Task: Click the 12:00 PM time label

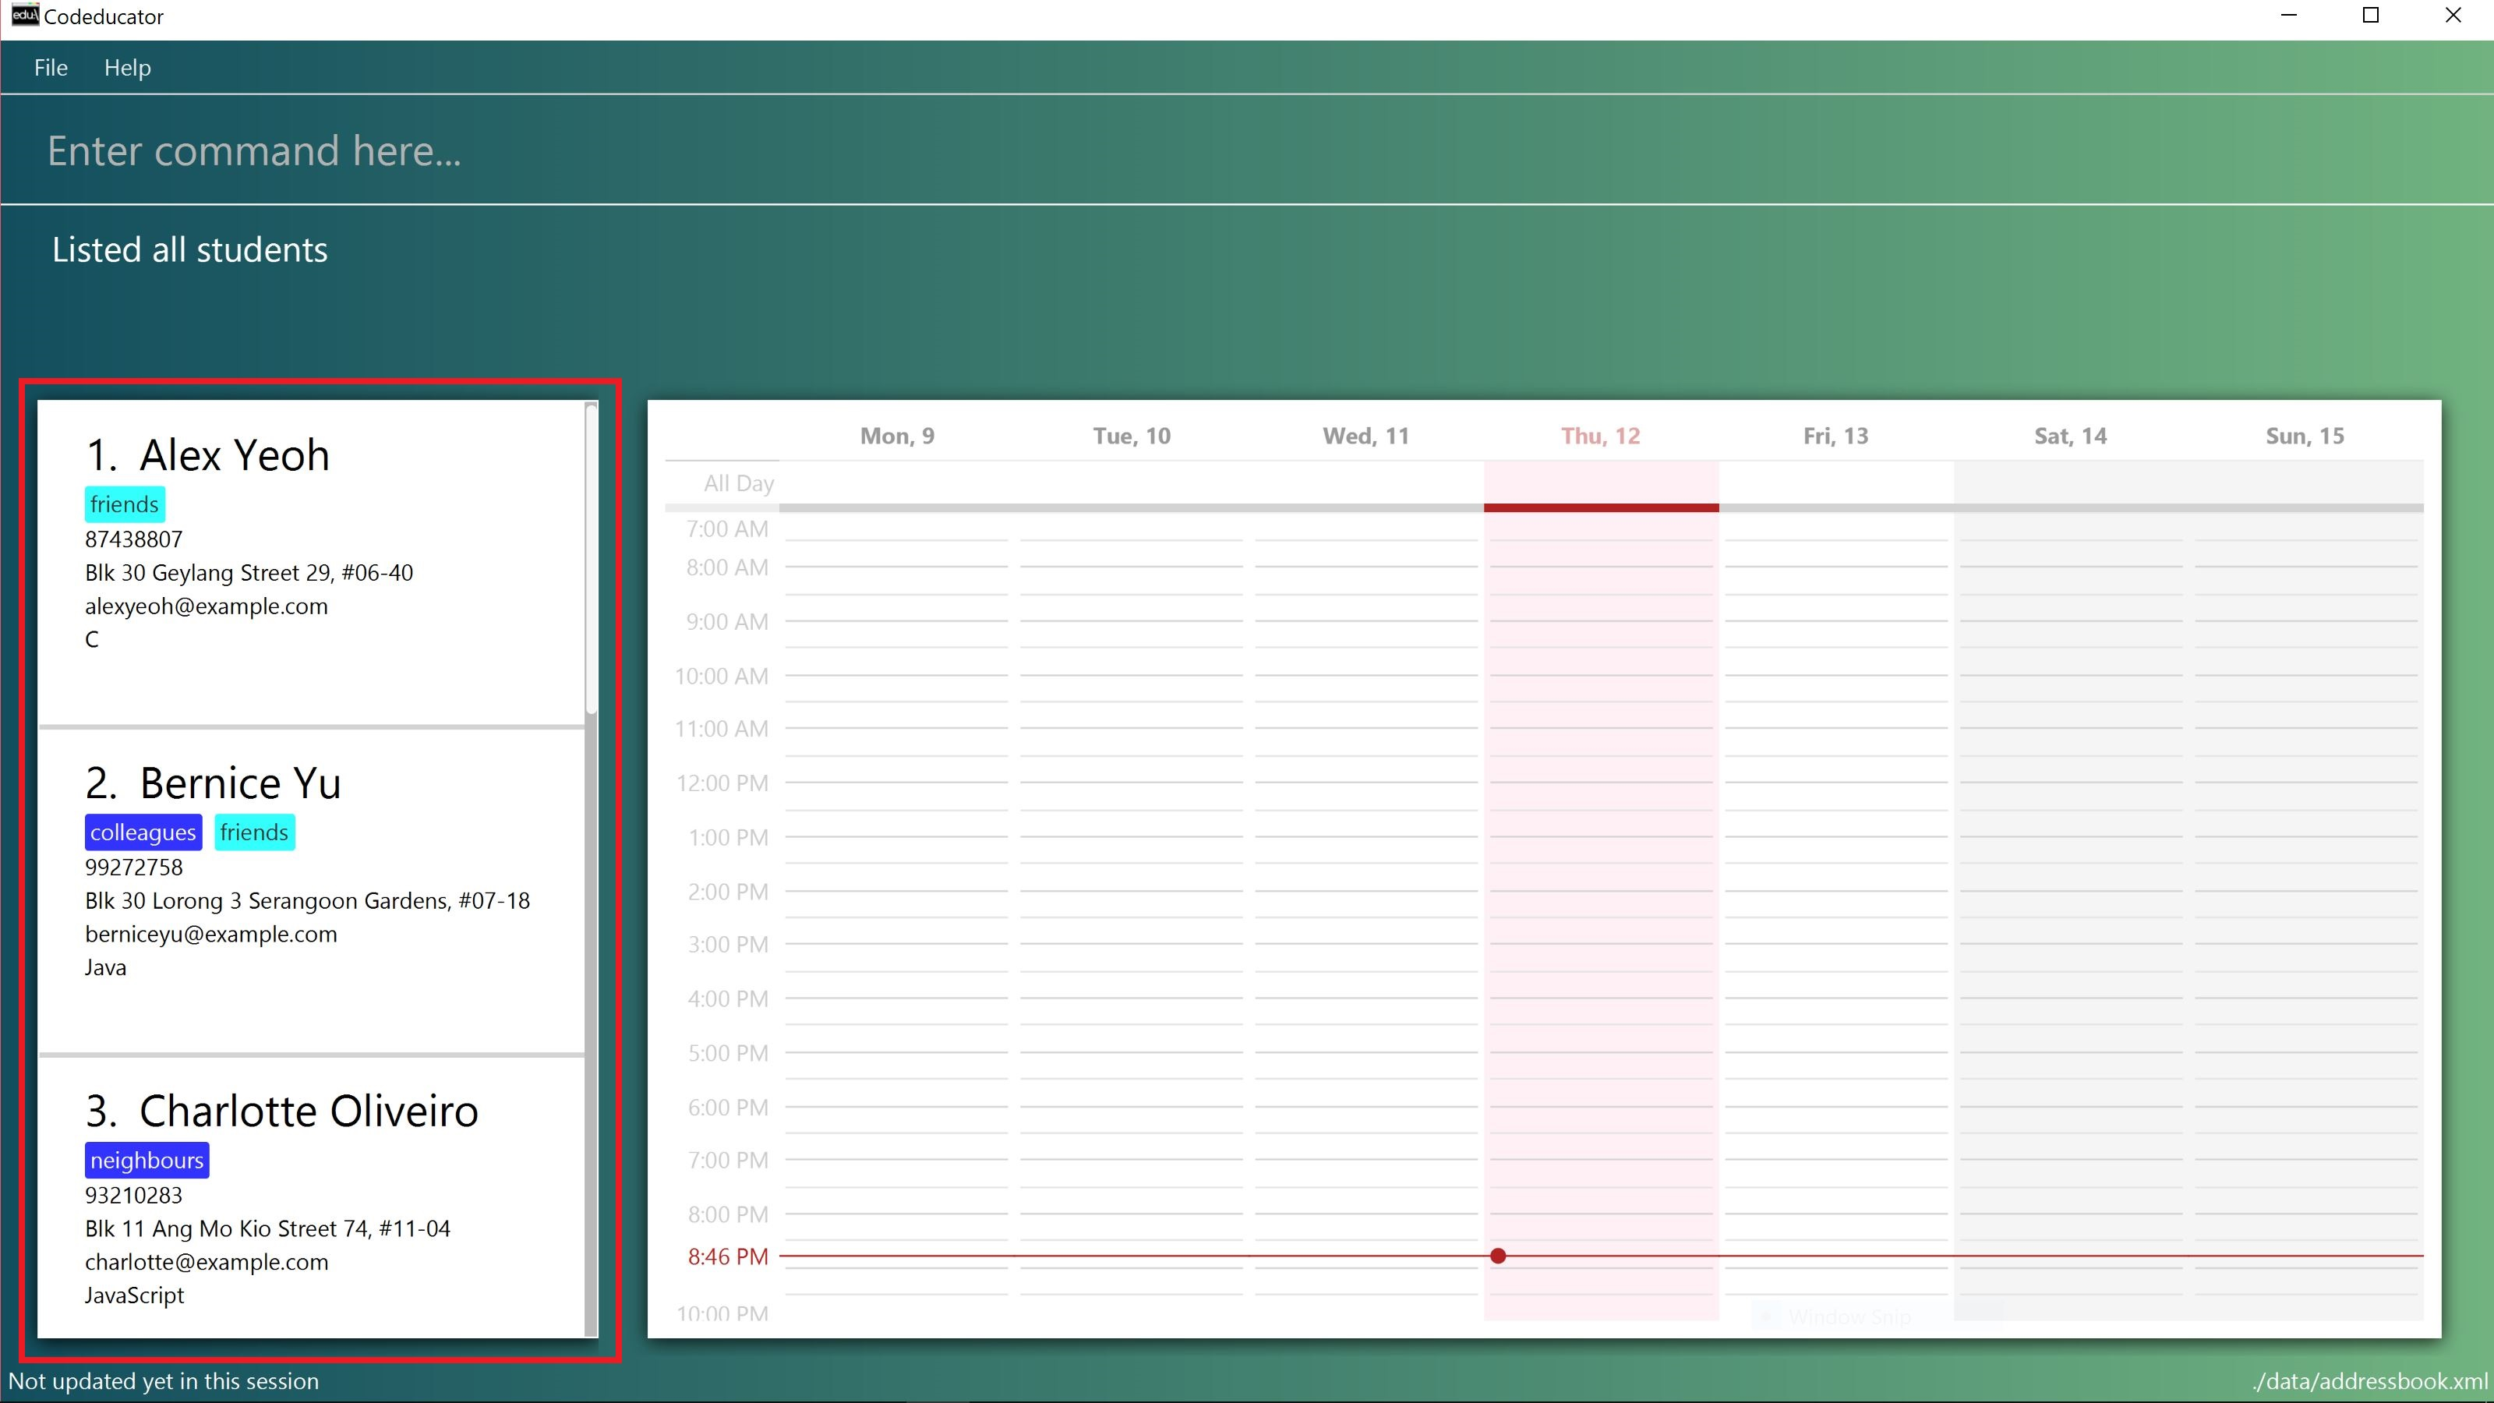Action: pos(722,783)
